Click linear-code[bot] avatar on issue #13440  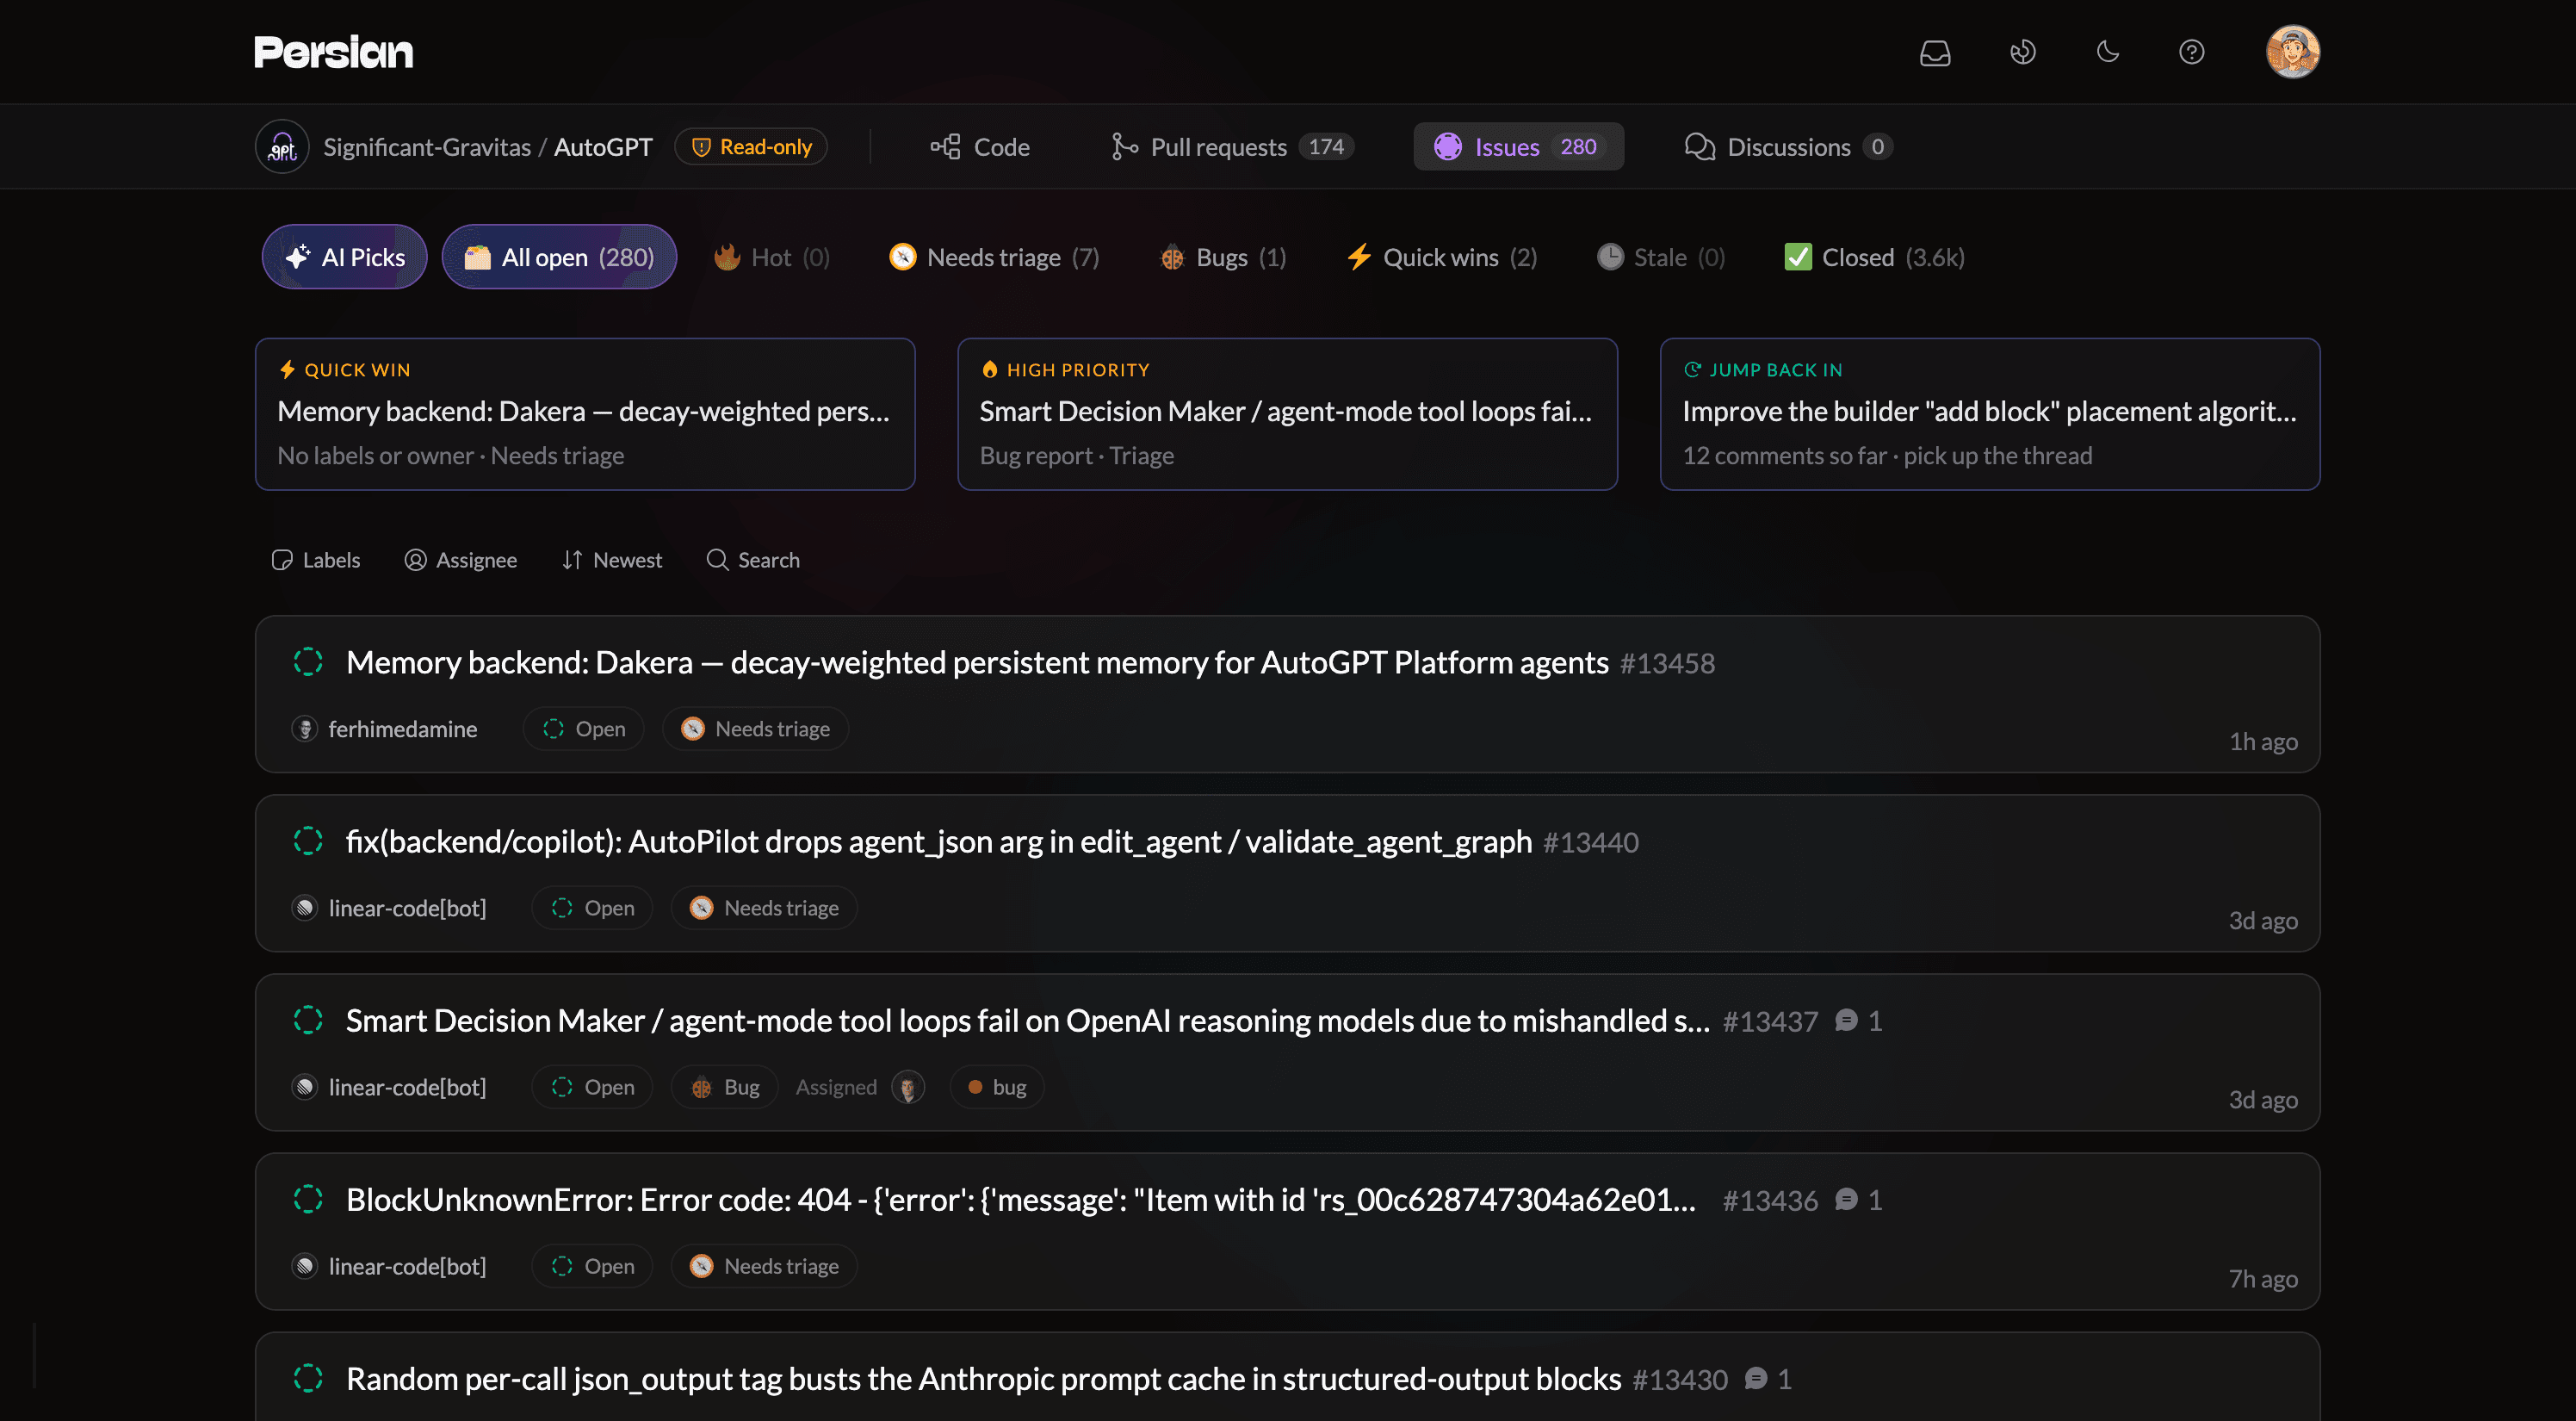305,908
